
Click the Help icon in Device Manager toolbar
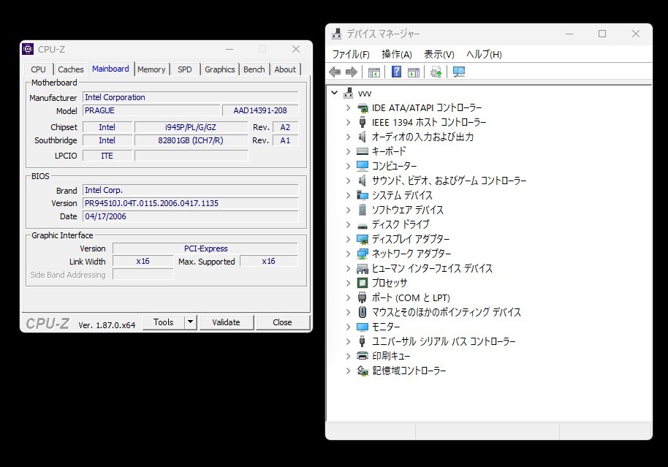click(395, 71)
